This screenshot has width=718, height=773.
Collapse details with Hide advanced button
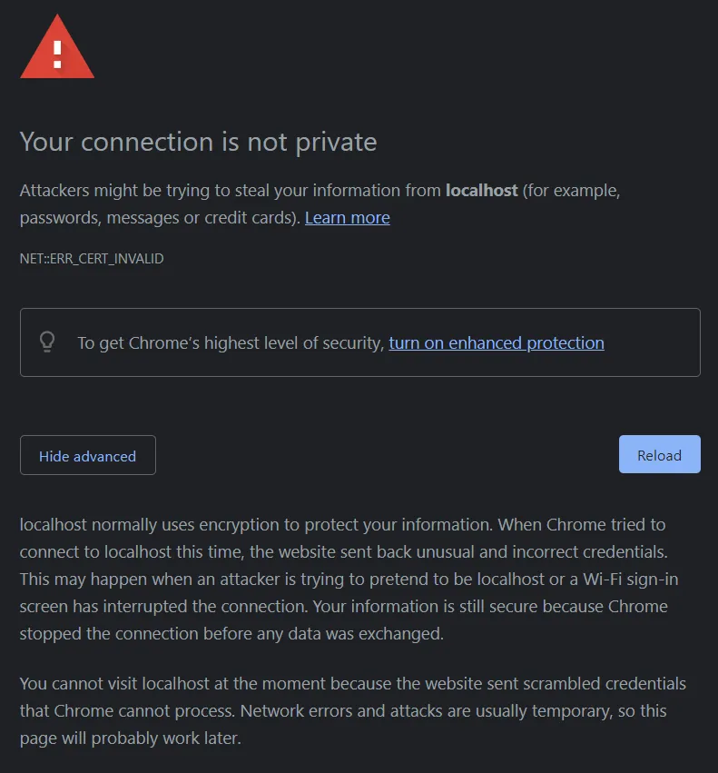[88, 456]
